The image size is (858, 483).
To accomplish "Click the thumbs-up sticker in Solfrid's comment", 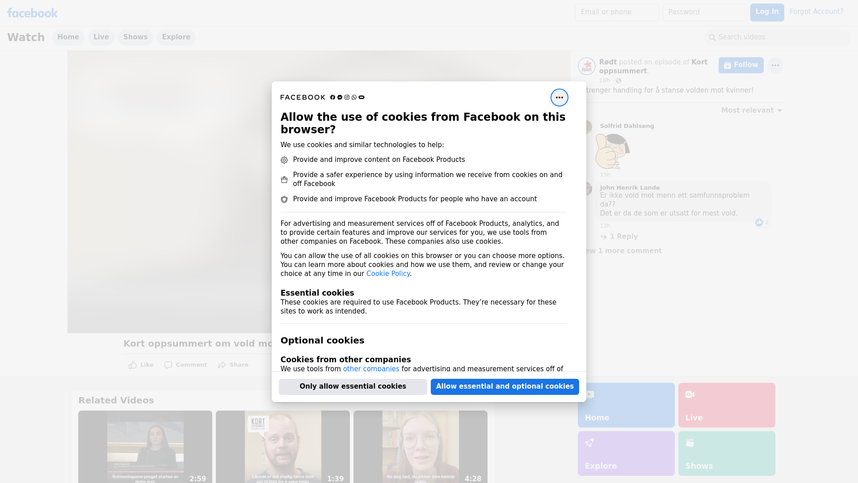I will pos(612,151).
